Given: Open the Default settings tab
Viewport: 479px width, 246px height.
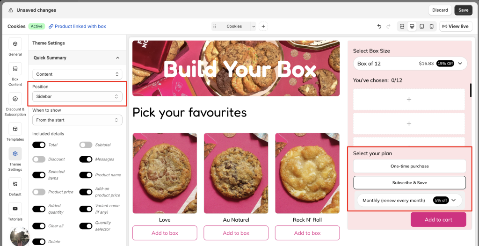Looking at the screenshot, I should (x=15, y=184).
